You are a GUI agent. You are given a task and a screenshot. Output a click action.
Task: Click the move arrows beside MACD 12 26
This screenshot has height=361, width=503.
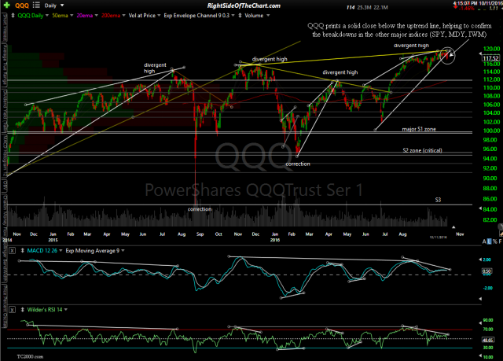click(x=23, y=251)
